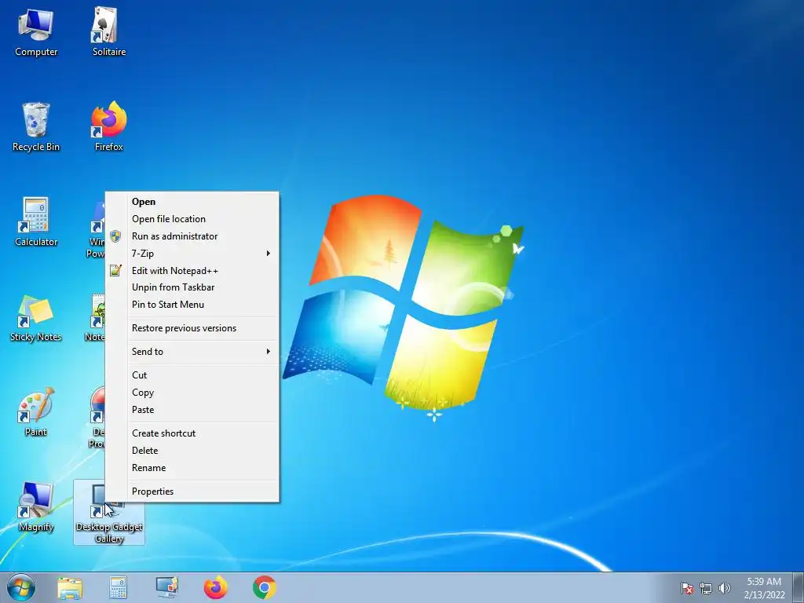The image size is (804, 603).
Task: Expand the Send to submenu
Action: click(x=193, y=352)
